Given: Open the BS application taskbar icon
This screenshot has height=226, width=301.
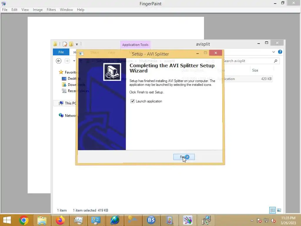Looking at the screenshot, I should 151,220.
